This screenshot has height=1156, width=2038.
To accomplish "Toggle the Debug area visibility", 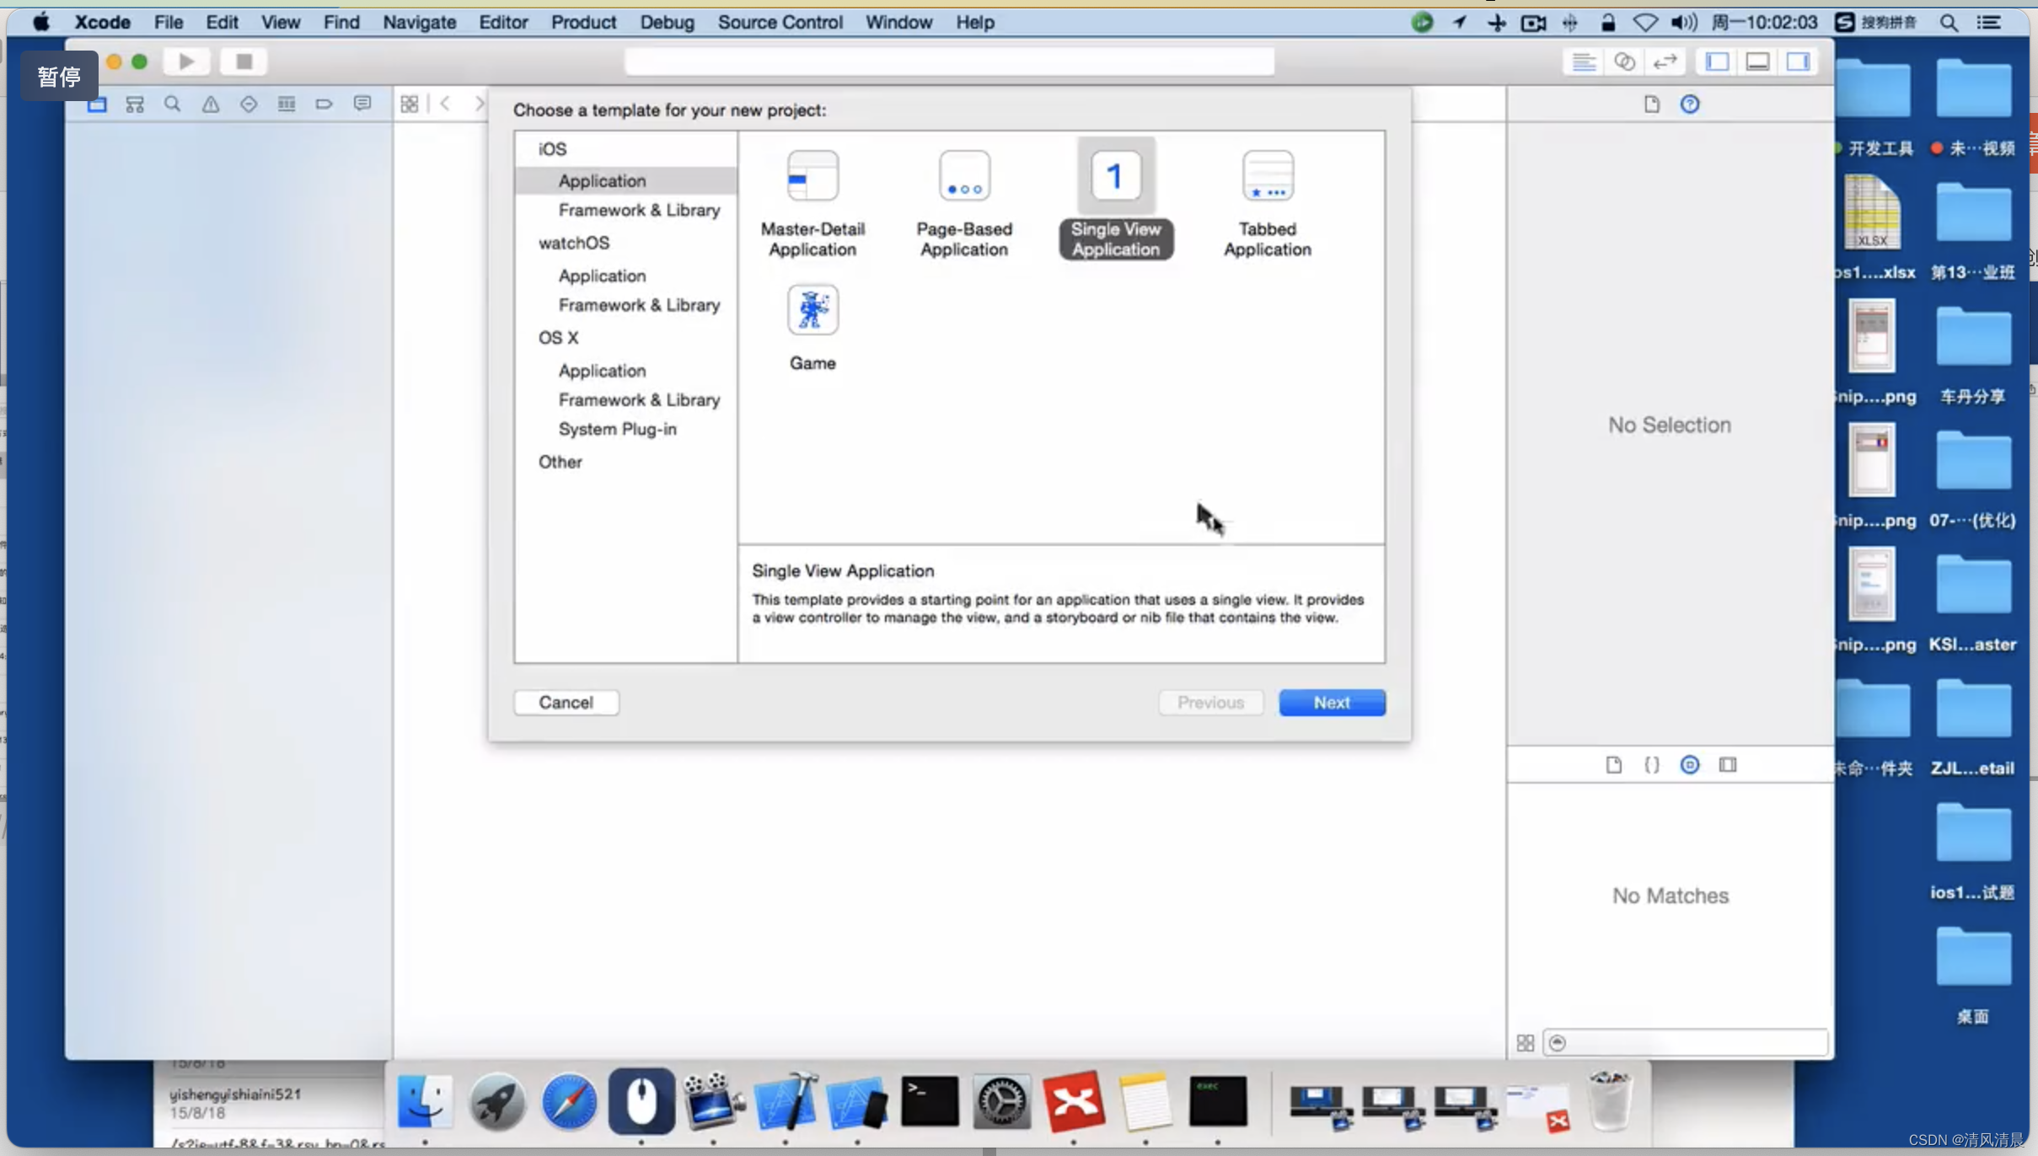I will click(1757, 61).
